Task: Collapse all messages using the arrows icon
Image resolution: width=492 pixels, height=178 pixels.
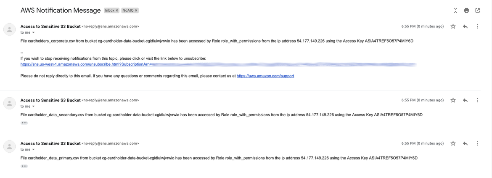Action: (455, 11)
